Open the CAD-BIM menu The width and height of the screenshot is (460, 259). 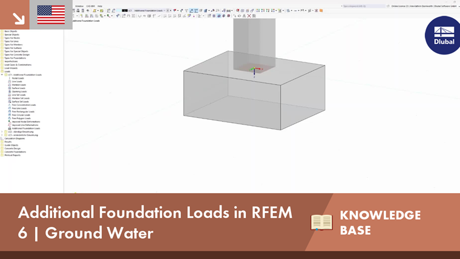(90, 6)
